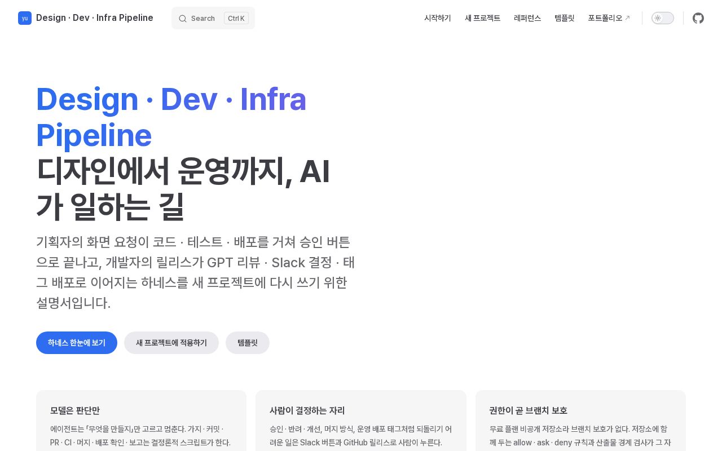Open the 포트폴리오 external link
Viewport: 722px width, 451px height.
pos(609,18)
